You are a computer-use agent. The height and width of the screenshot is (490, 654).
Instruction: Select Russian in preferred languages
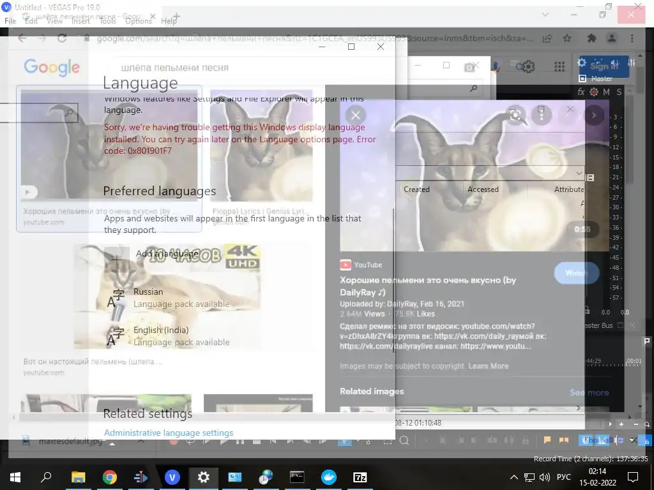click(x=167, y=297)
